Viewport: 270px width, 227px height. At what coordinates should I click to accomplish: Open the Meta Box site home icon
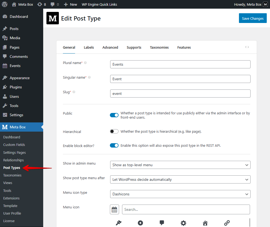[14, 4]
